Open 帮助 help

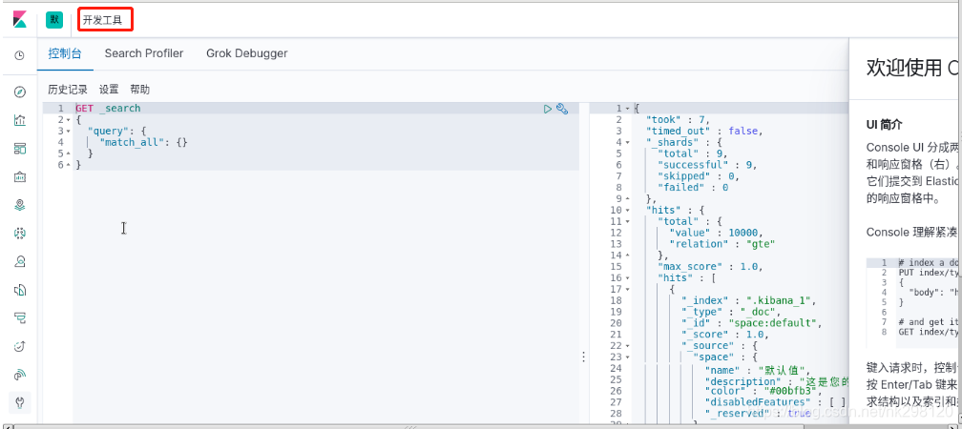pyautogui.click(x=140, y=90)
